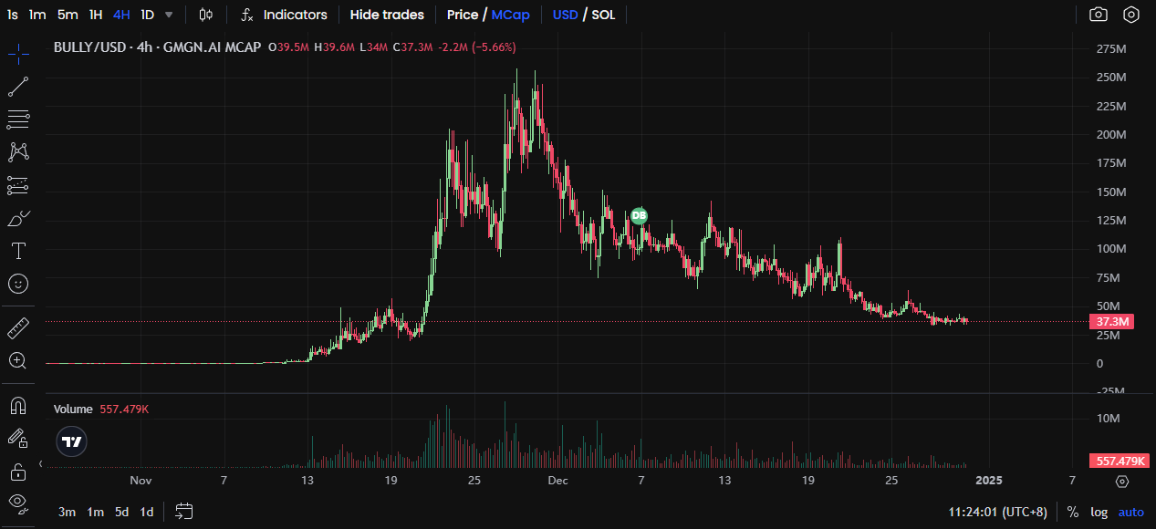Expand the time interval dropdown arrow
Image resolution: width=1156 pixels, height=529 pixels.
pyautogui.click(x=169, y=15)
